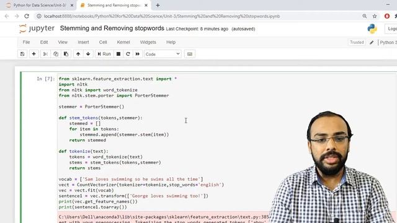This screenshot has height=223, width=397.
Task: Open the command palette keyboard icon
Action: (190, 54)
